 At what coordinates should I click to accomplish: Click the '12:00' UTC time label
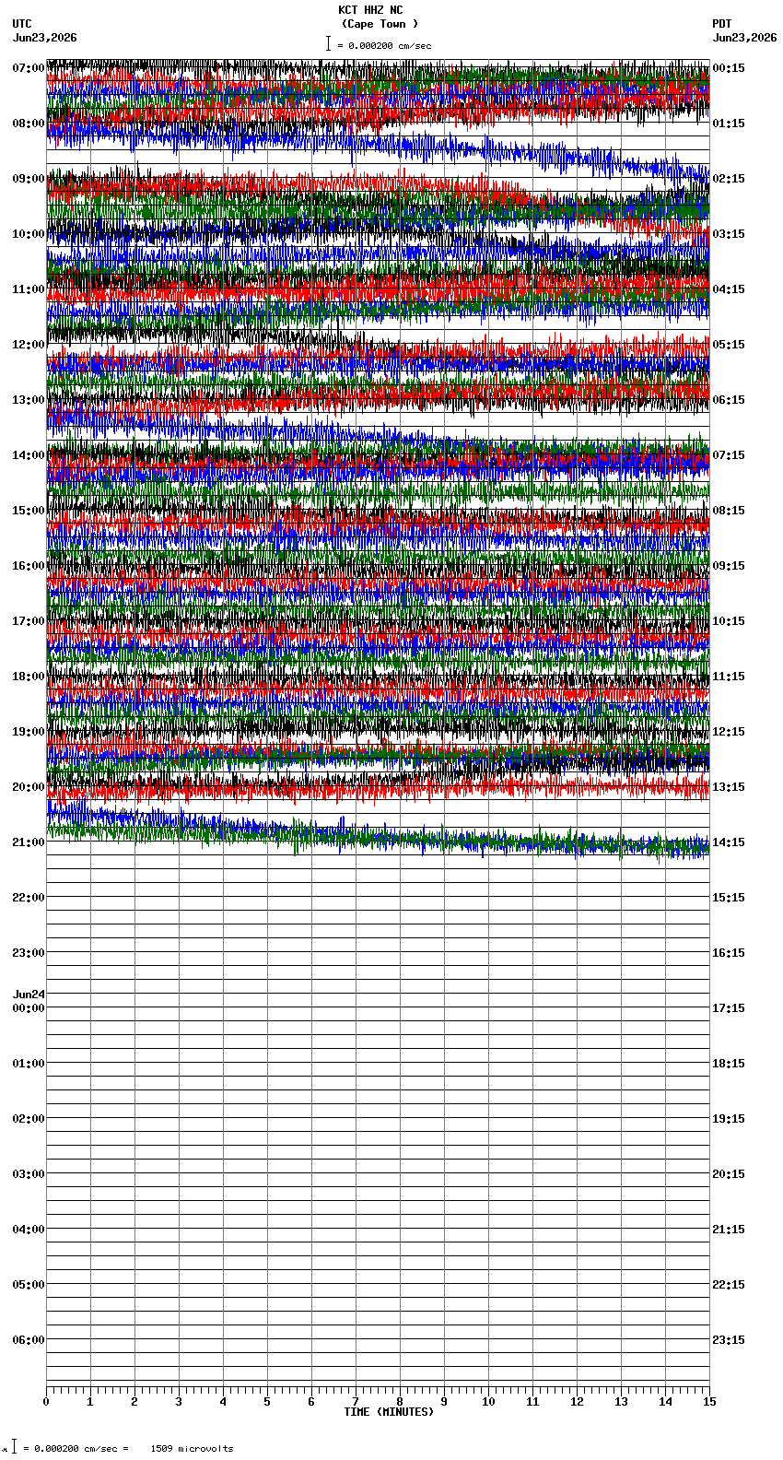tap(28, 345)
